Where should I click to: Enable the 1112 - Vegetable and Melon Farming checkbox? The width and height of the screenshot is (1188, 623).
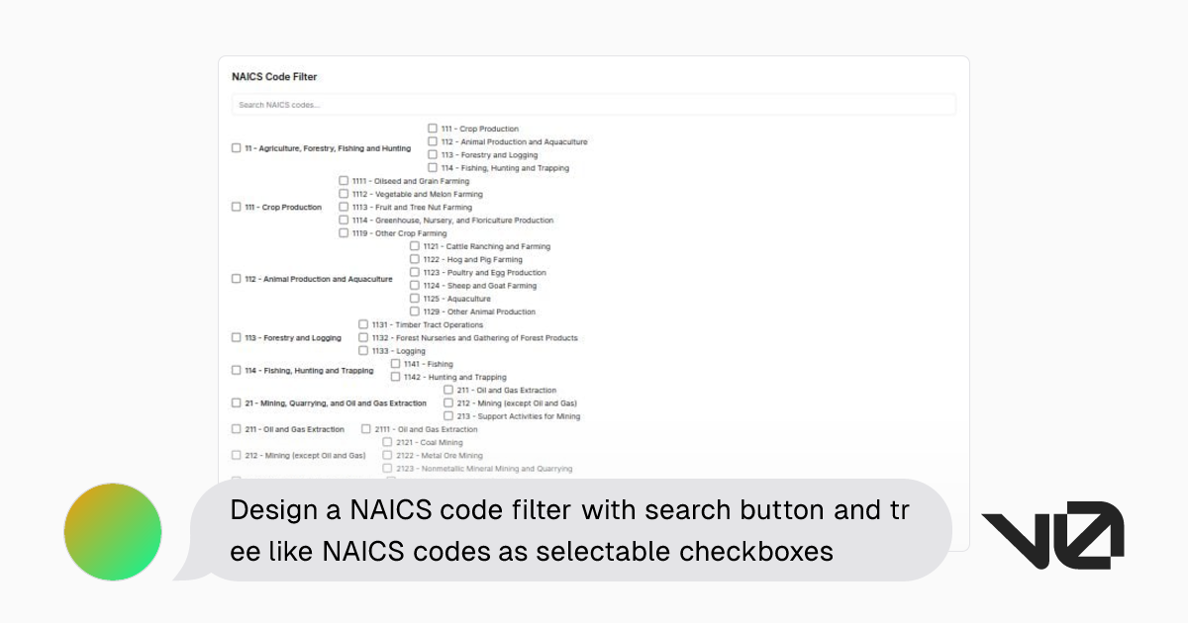pyautogui.click(x=344, y=194)
